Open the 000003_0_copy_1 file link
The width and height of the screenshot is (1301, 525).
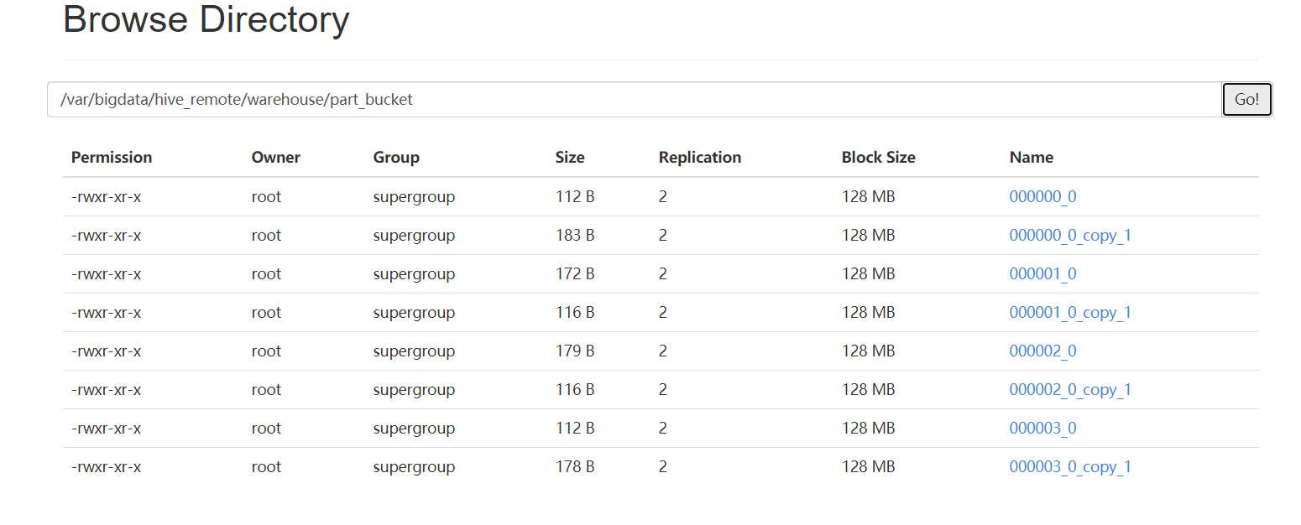coord(1070,467)
